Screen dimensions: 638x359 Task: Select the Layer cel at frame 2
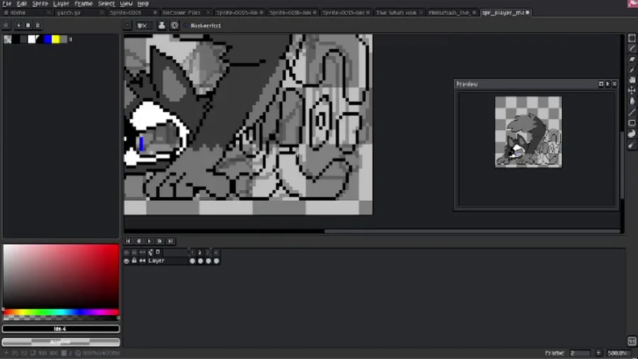click(200, 261)
